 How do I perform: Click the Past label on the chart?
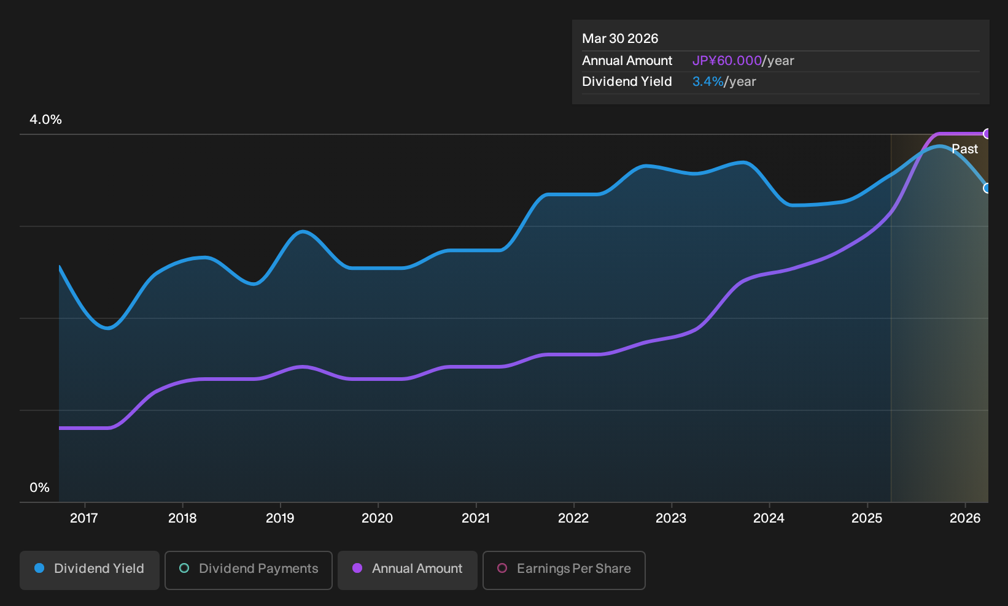[x=965, y=149]
